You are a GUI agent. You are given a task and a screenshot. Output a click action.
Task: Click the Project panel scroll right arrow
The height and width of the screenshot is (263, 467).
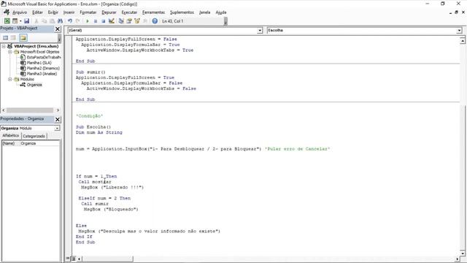point(58,110)
